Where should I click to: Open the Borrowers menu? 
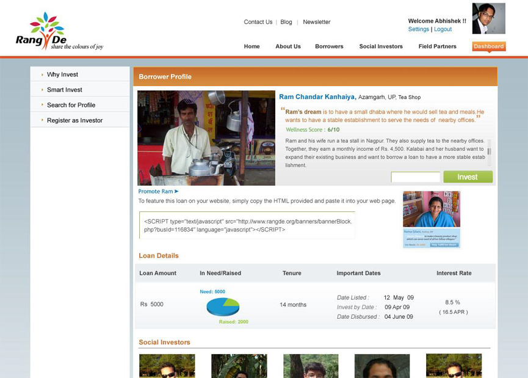coord(329,46)
